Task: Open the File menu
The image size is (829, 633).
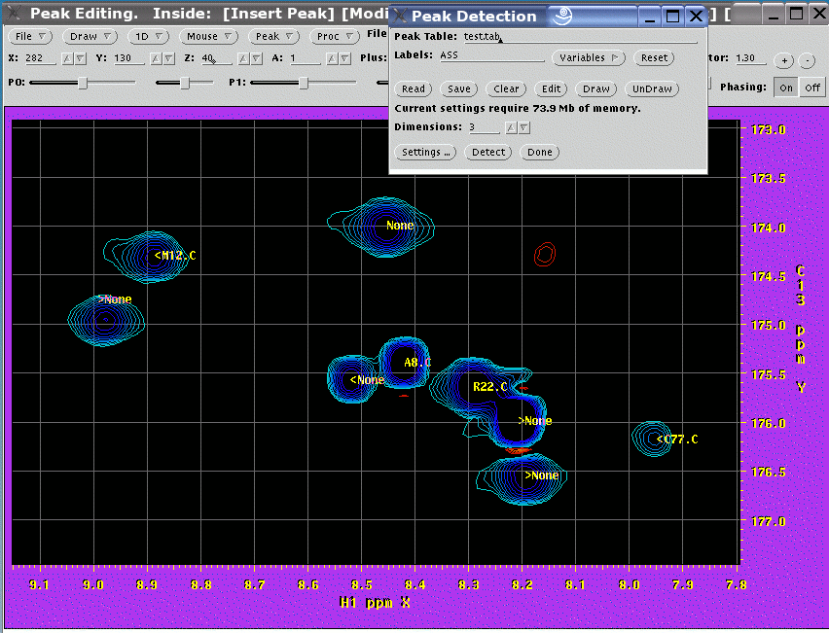Action: [x=30, y=36]
